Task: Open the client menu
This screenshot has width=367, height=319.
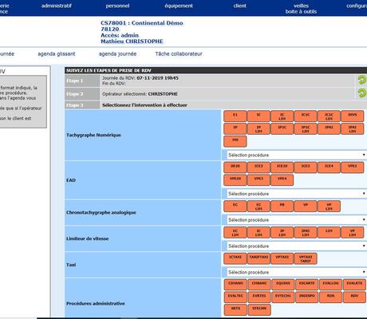Action: pyautogui.click(x=240, y=6)
